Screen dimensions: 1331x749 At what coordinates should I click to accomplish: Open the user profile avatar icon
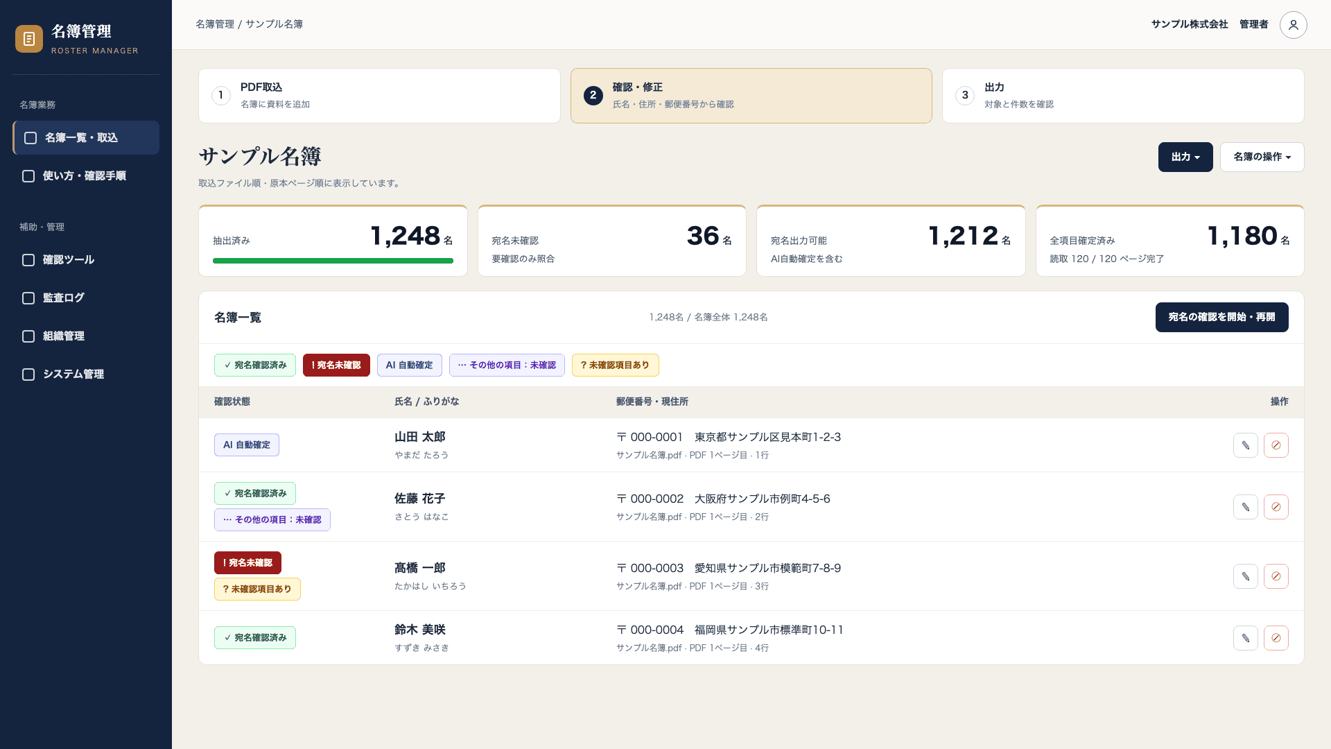tap(1293, 25)
